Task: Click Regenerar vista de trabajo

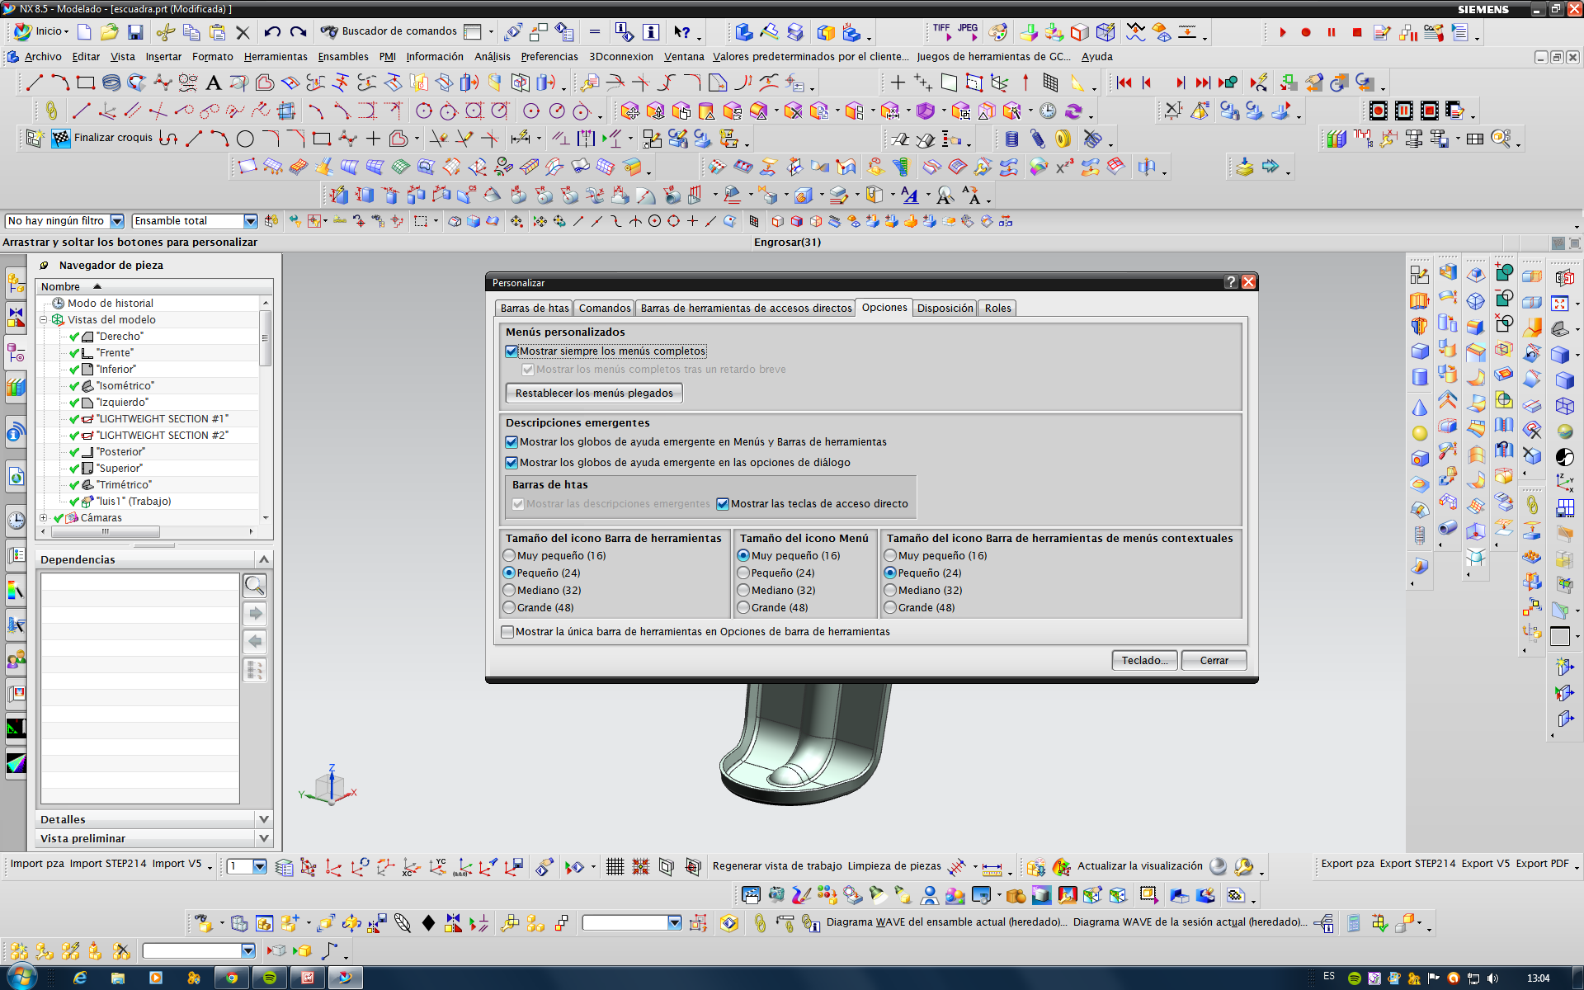Action: point(777,866)
